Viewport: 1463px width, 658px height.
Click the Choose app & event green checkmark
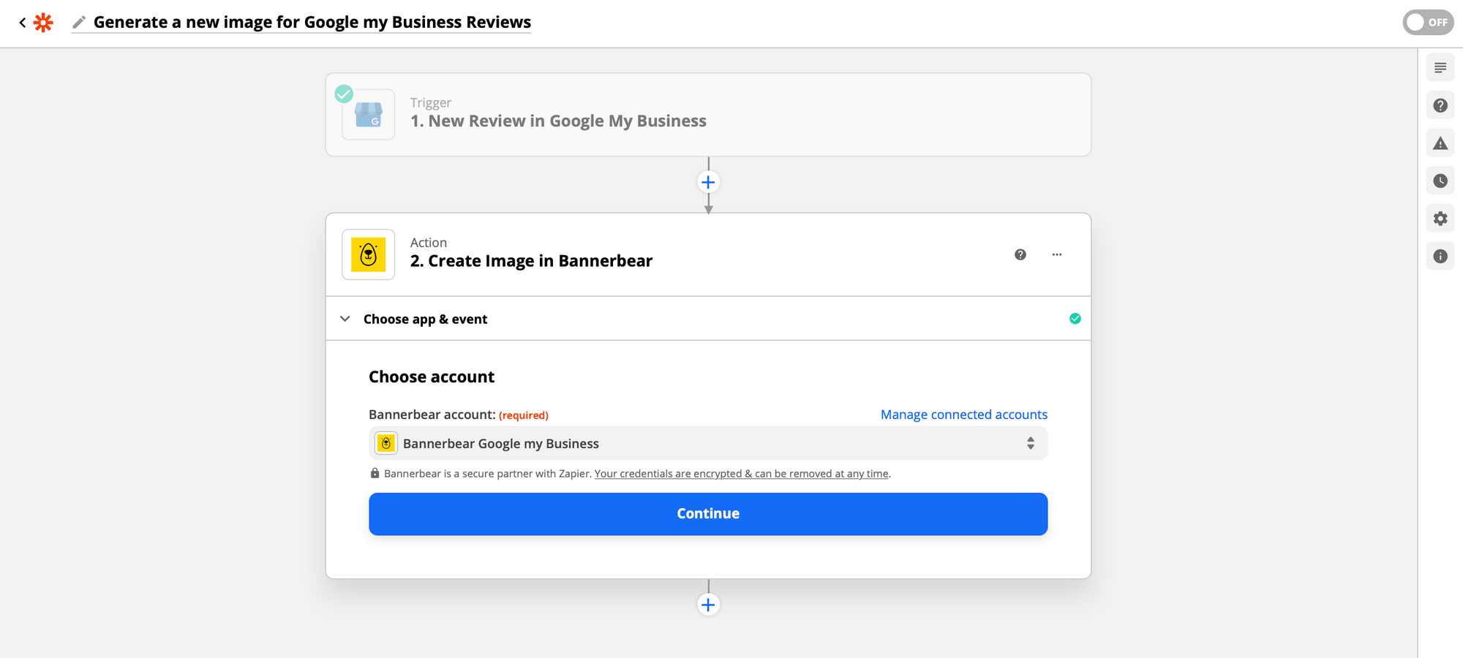(x=1075, y=319)
